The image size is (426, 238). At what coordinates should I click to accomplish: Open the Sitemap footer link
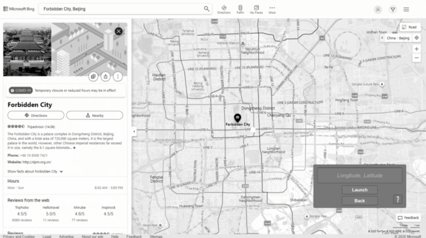(x=156, y=236)
